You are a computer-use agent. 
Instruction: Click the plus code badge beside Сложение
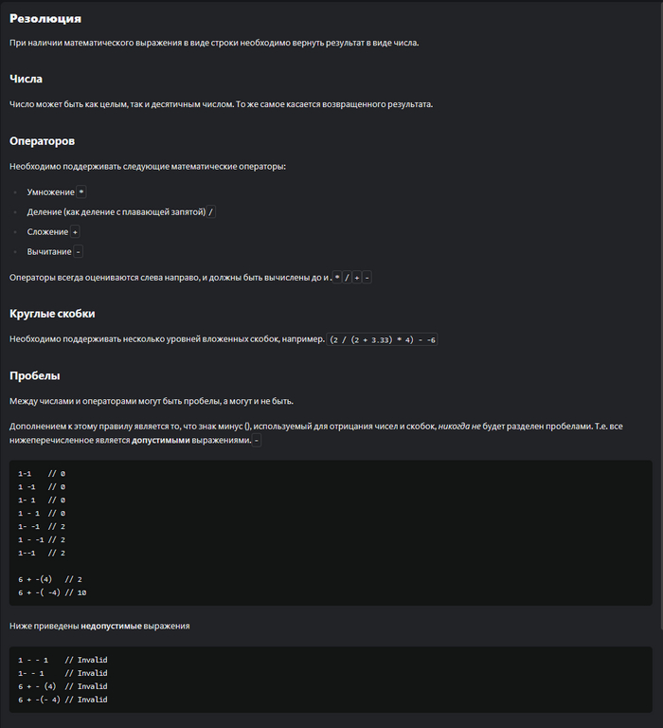[x=76, y=232]
